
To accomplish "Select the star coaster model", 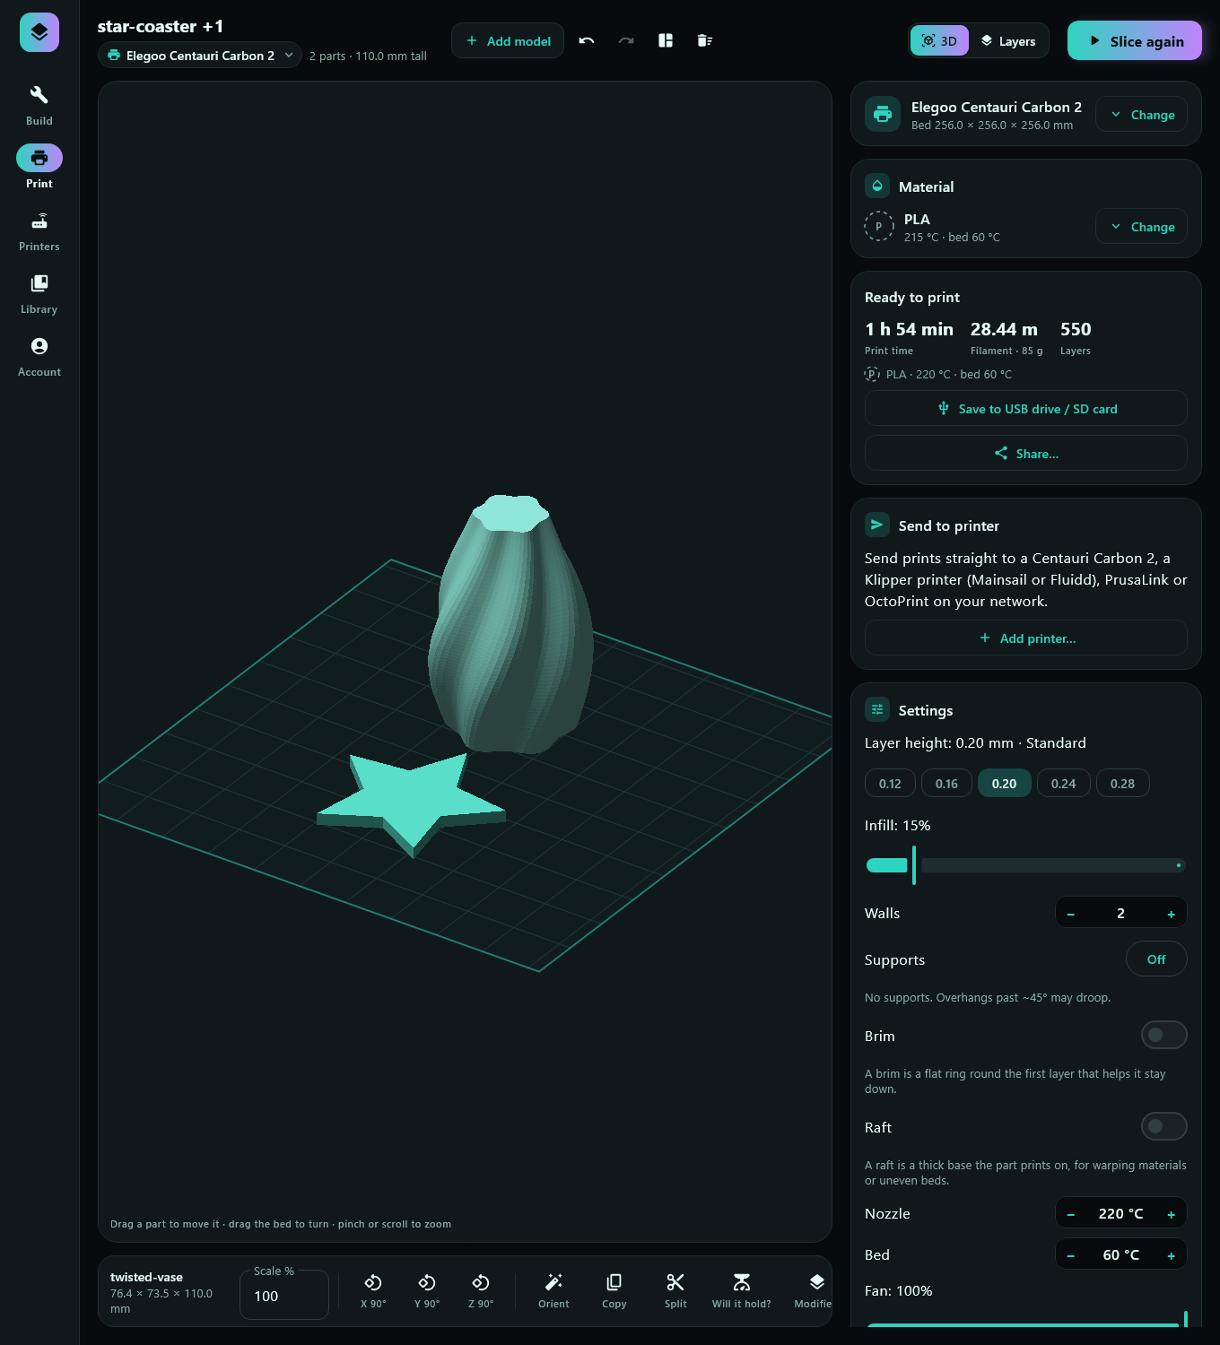I will 411,804.
